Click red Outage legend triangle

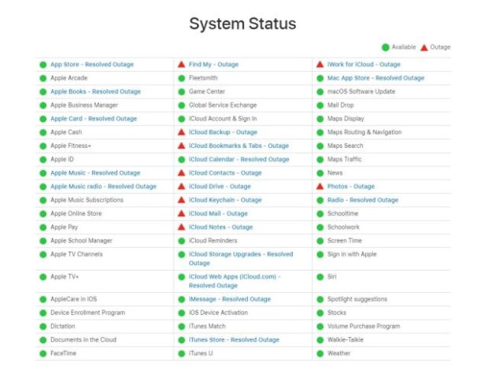click(424, 47)
